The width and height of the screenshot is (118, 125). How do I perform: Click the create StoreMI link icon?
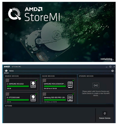click(x=96, y=85)
